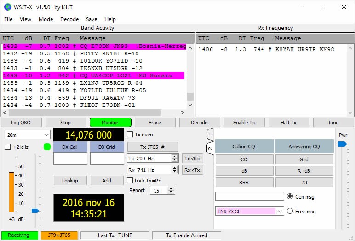
Task: Increase the Tx frequency with its up arrow
Action: point(174,156)
